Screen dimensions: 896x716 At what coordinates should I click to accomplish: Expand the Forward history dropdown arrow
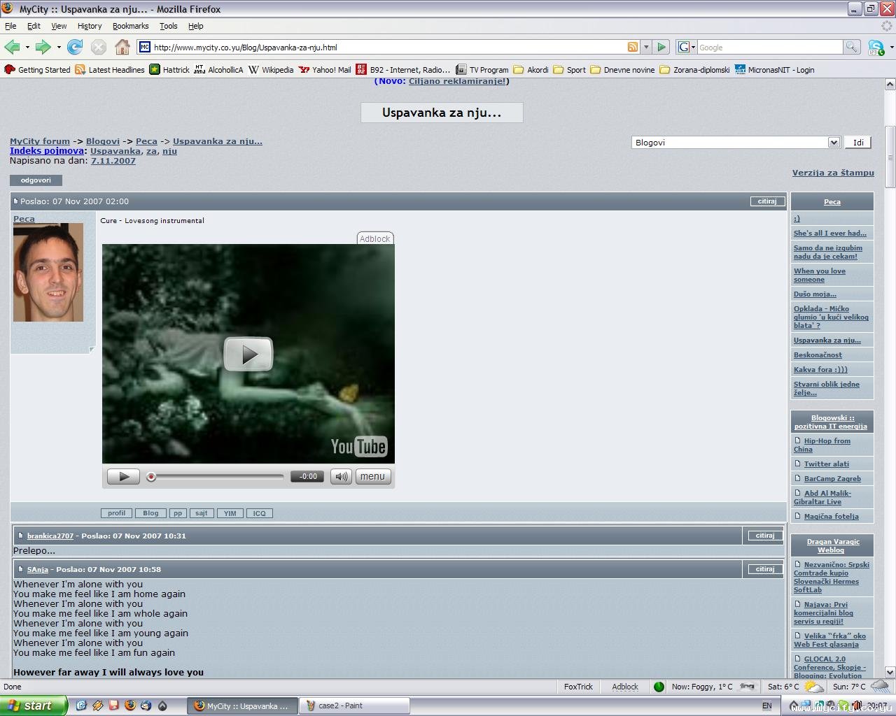[59, 47]
